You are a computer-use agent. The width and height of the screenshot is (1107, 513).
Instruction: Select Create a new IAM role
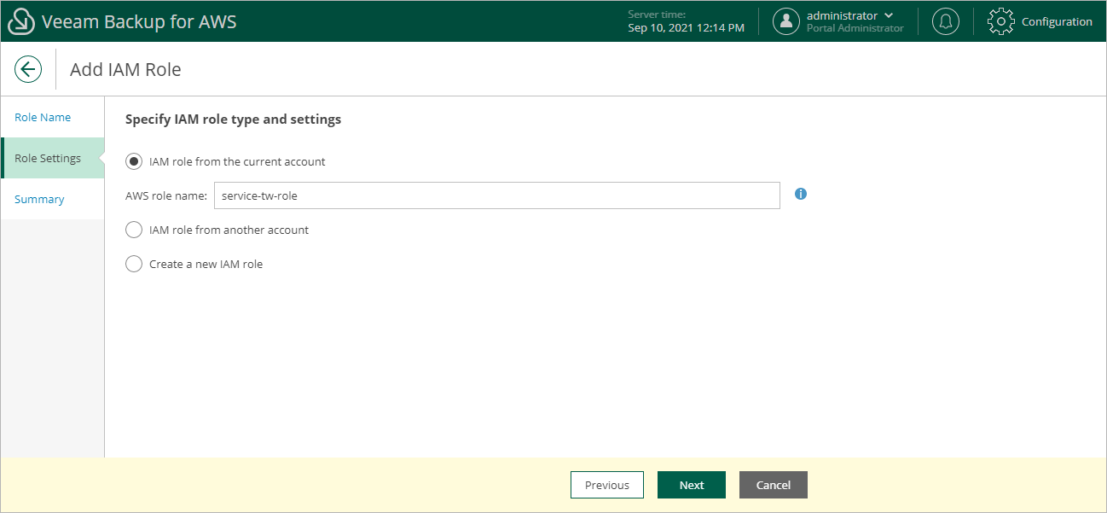click(134, 264)
